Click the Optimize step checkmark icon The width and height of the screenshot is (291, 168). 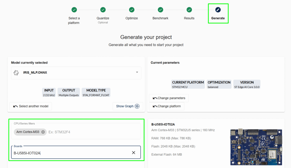click(x=132, y=10)
